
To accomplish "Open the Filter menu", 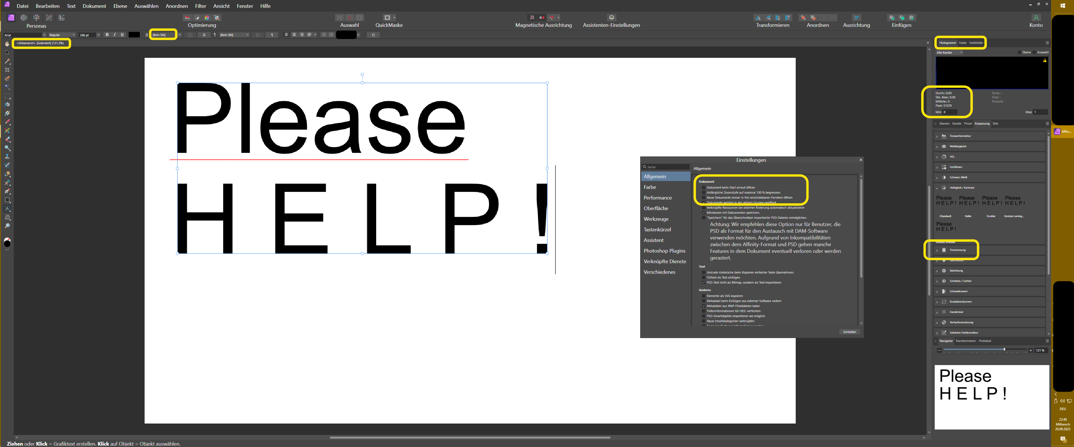I will tap(201, 6).
